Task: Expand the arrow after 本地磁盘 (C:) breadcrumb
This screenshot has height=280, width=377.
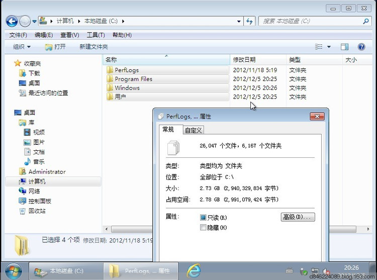Action: point(123,21)
